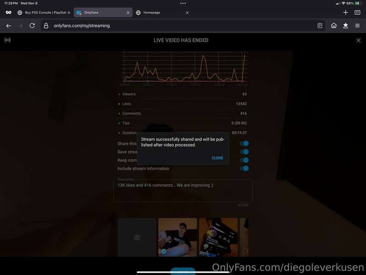The height and width of the screenshot is (275, 366).
Task: Open the browser hamburger menu
Action: click(x=357, y=26)
